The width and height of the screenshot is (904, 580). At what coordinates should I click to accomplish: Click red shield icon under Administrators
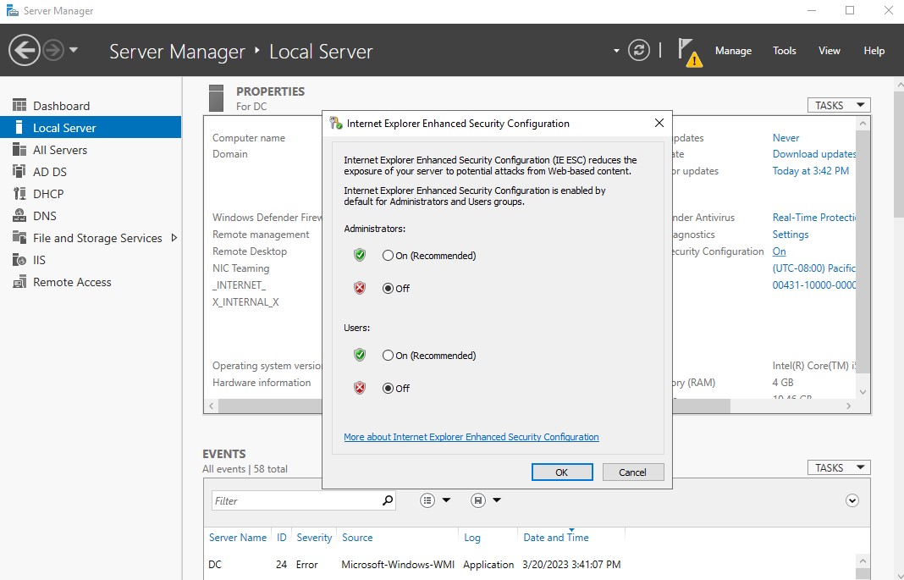[360, 288]
